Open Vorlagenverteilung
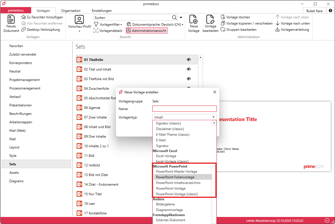The width and height of the screenshot is (335, 224). 292,29
